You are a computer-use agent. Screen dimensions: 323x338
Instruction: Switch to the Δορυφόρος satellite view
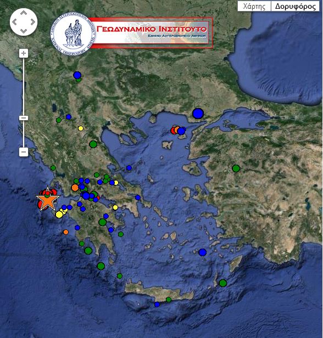point(295,7)
